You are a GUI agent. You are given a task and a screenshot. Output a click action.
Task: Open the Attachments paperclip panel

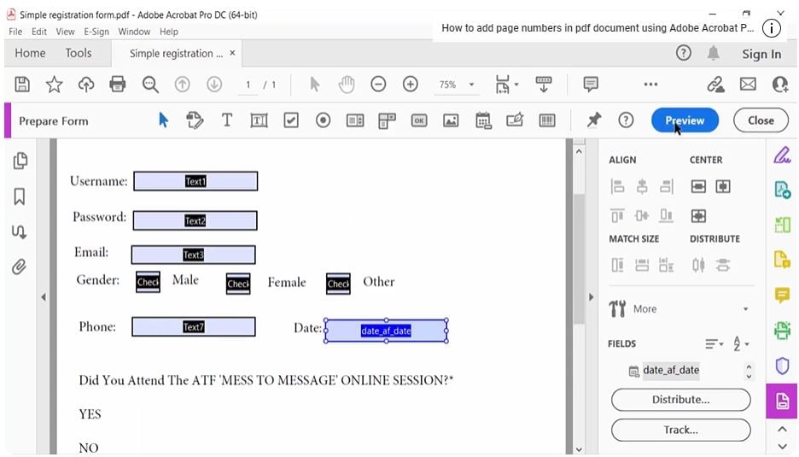[x=19, y=267]
